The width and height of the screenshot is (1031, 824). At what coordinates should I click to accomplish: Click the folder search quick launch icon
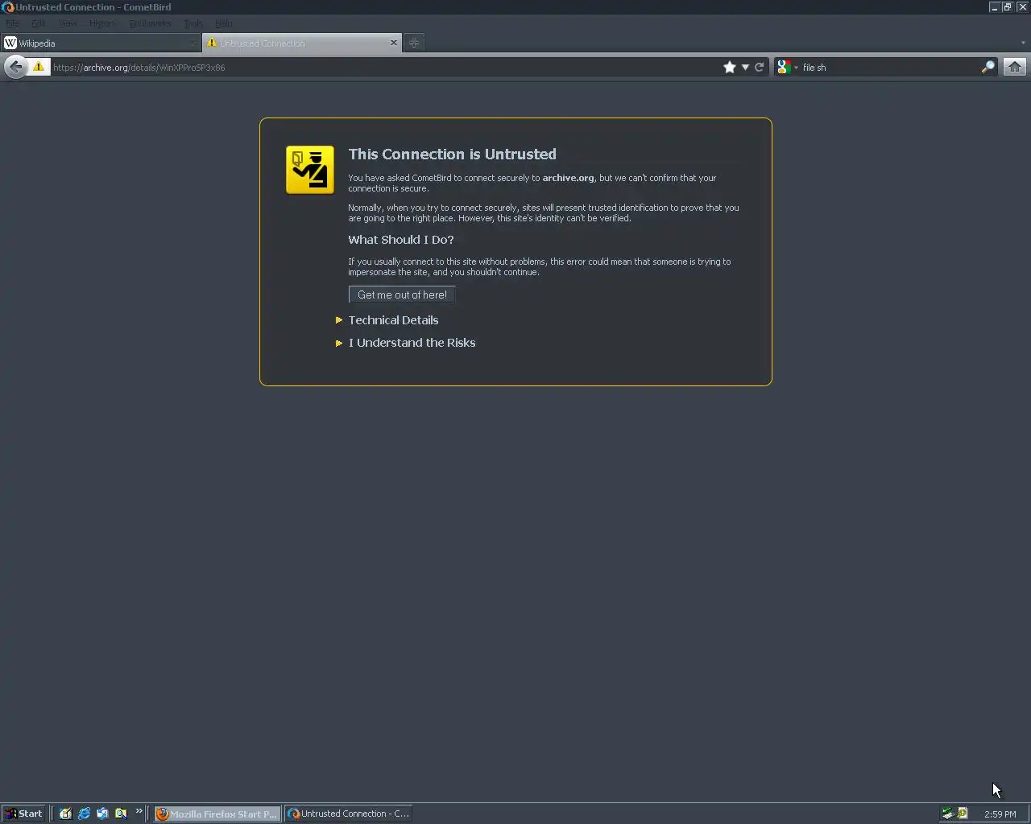pyautogui.click(x=121, y=814)
